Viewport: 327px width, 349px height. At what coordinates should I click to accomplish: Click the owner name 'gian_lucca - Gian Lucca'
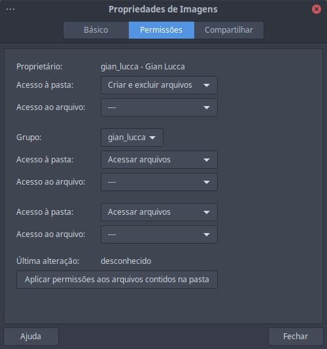143,67
